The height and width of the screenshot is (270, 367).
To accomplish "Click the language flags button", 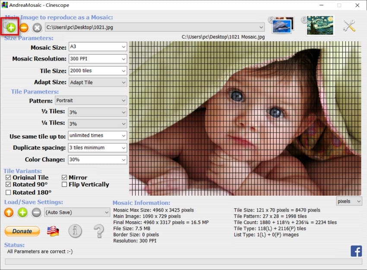I will click(53, 231).
